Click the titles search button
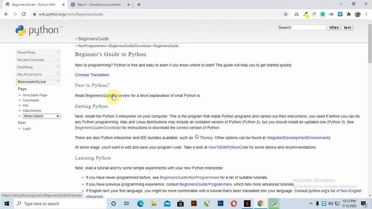Screen dimensions: 372x209 (x=334, y=27)
